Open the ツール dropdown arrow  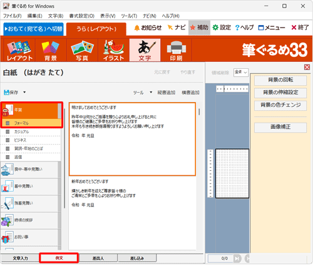[151, 92]
